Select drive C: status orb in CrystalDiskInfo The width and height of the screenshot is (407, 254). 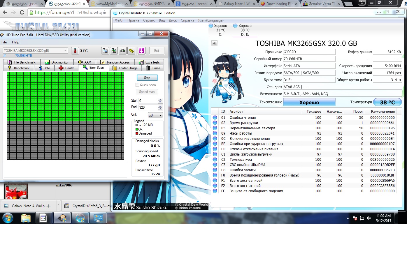(211, 26)
